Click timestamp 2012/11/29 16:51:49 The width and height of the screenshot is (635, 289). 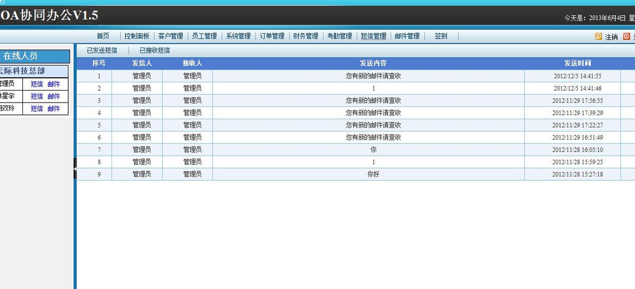point(577,138)
